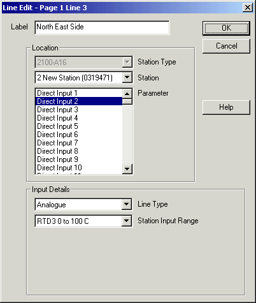
Task: Select Direct Input 9 parameter
Action: pyautogui.click(x=79, y=159)
